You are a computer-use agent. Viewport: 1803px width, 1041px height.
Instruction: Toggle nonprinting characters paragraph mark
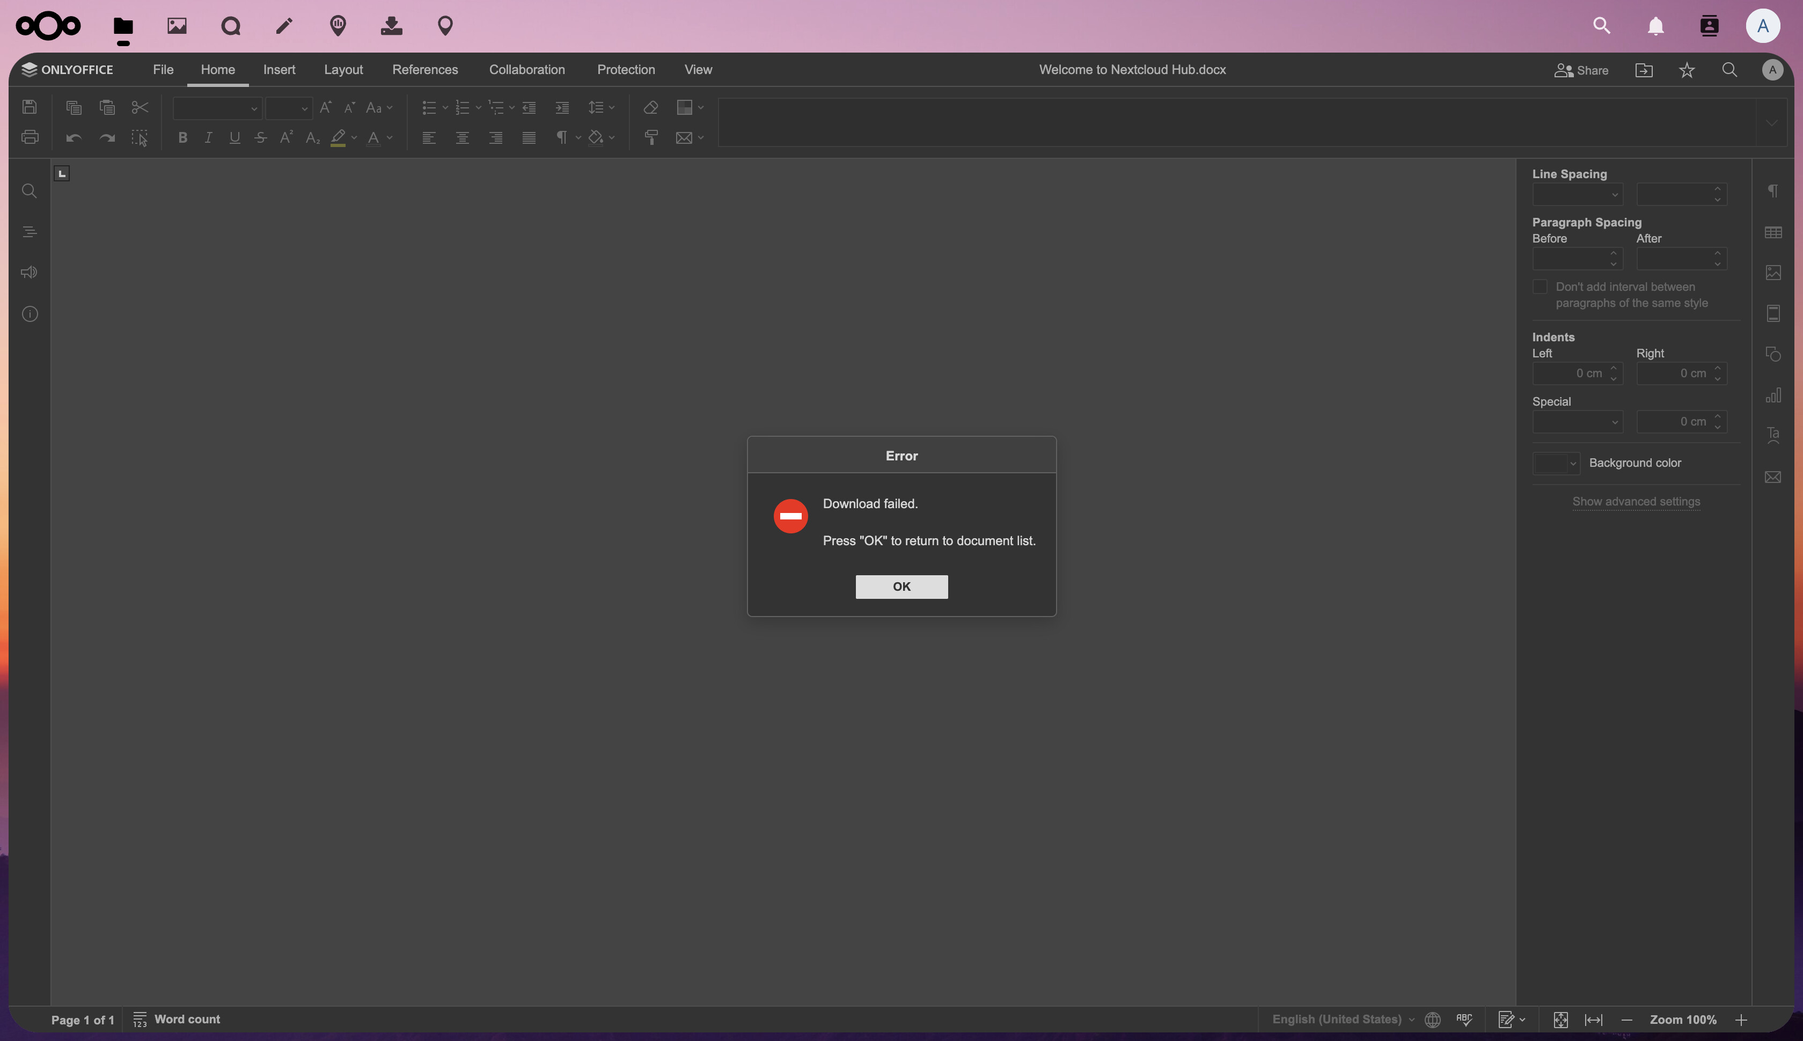coord(562,137)
